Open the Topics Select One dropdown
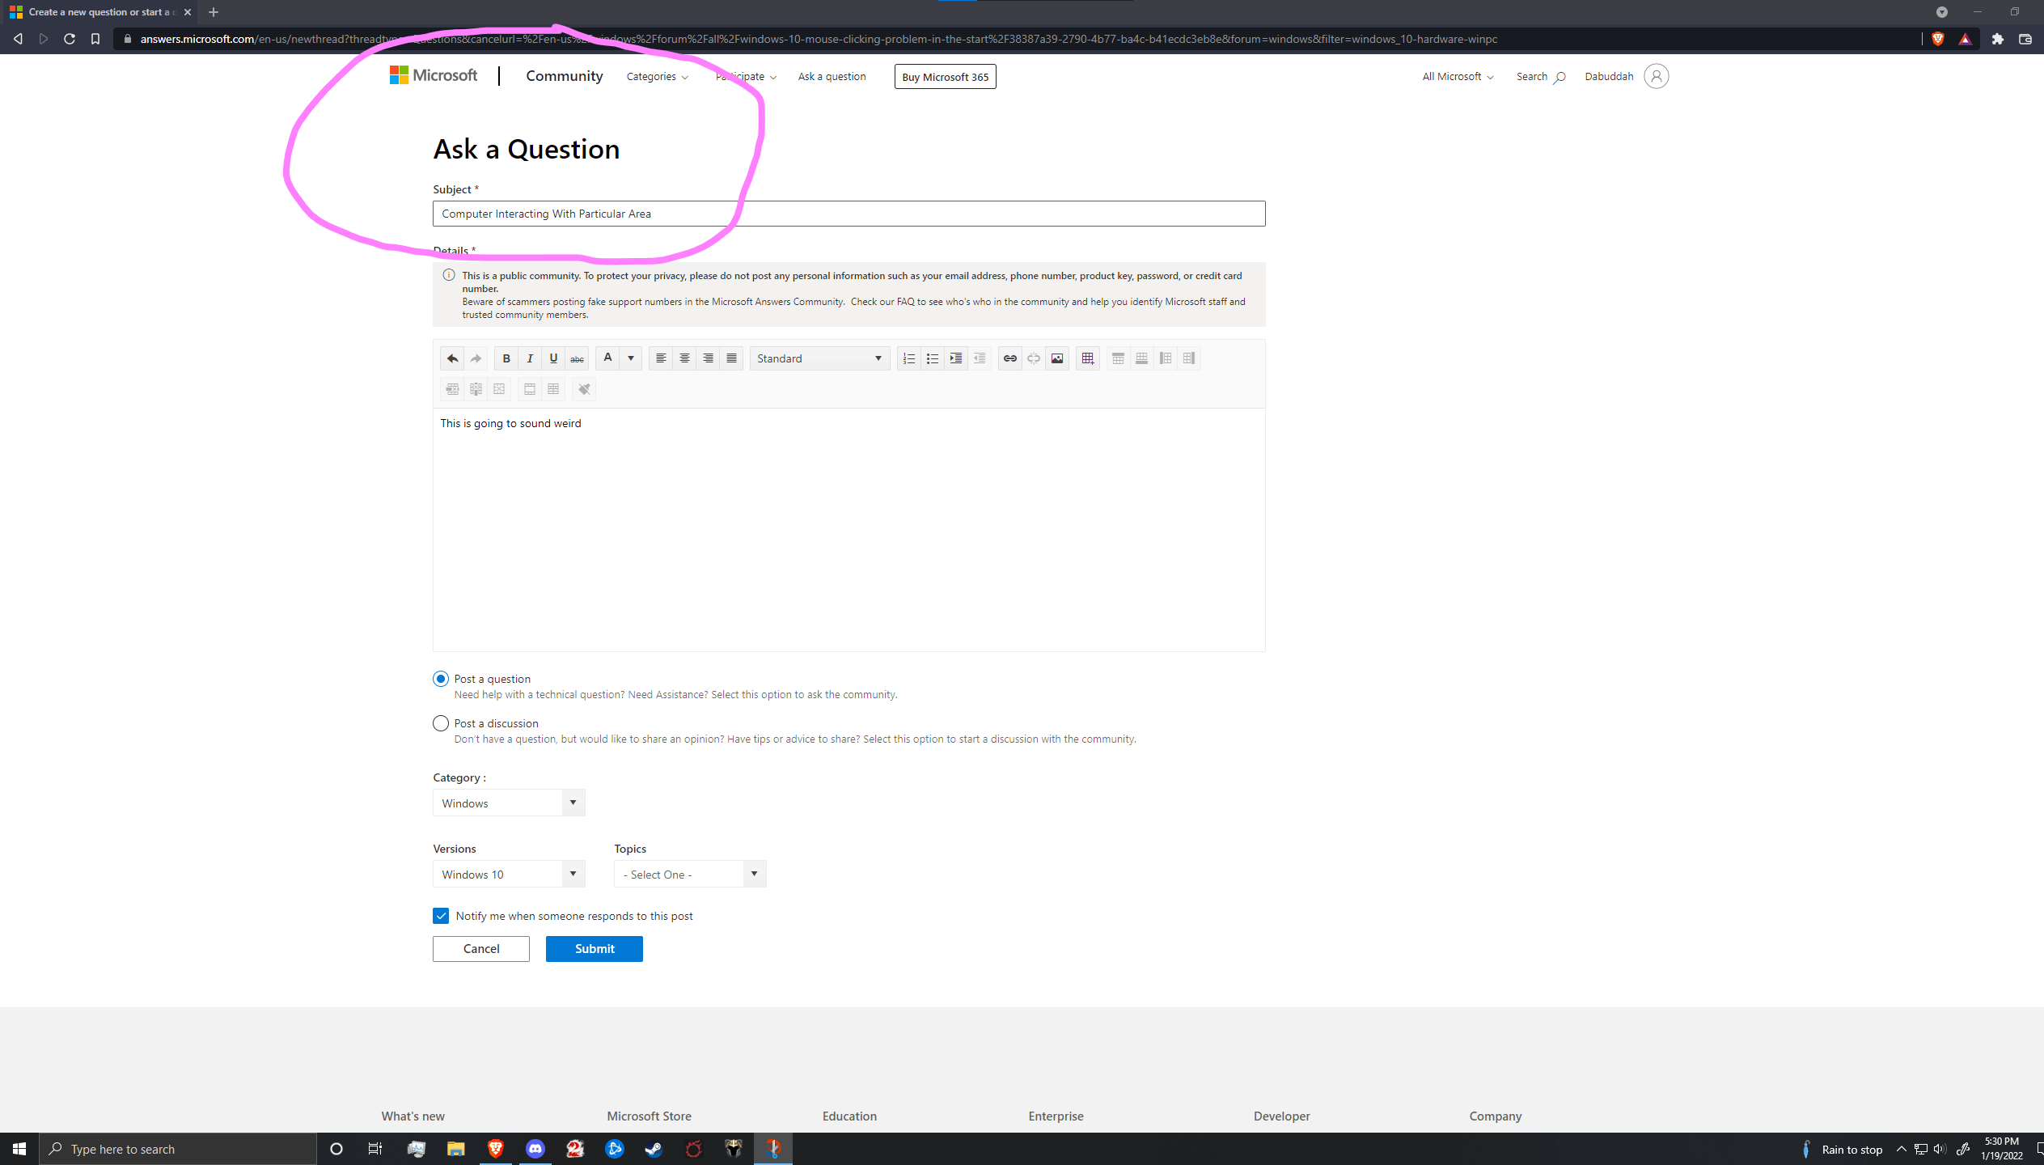Viewport: 2044px width, 1165px height. 690,874
